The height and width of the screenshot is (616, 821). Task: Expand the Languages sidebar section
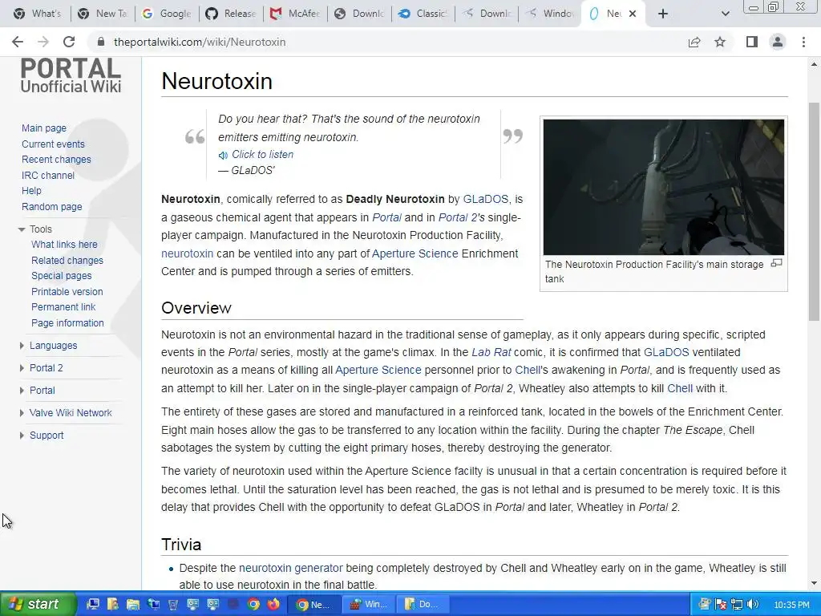click(22, 346)
